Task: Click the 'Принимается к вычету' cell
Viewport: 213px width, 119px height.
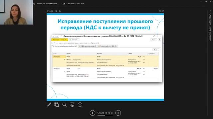Action: (74, 66)
